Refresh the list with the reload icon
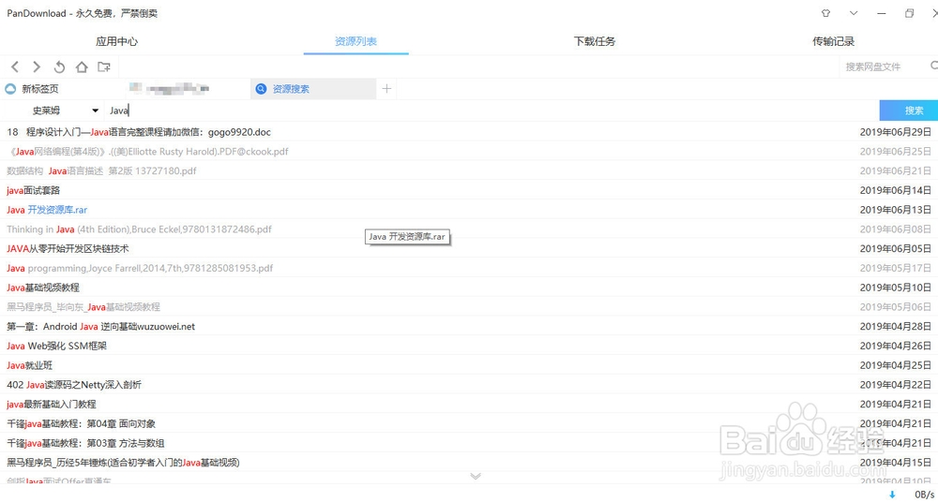This screenshot has height=502, width=938. pyautogui.click(x=59, y=66)
